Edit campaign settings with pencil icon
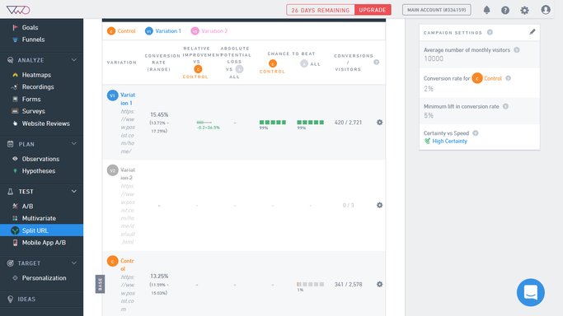The height and width of the screenshot is (316, 563). point(533,32)
